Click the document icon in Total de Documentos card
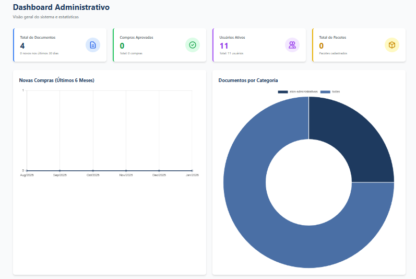Image resolution: width=416 pixels, height=279 pixels. tap(92, 45)
